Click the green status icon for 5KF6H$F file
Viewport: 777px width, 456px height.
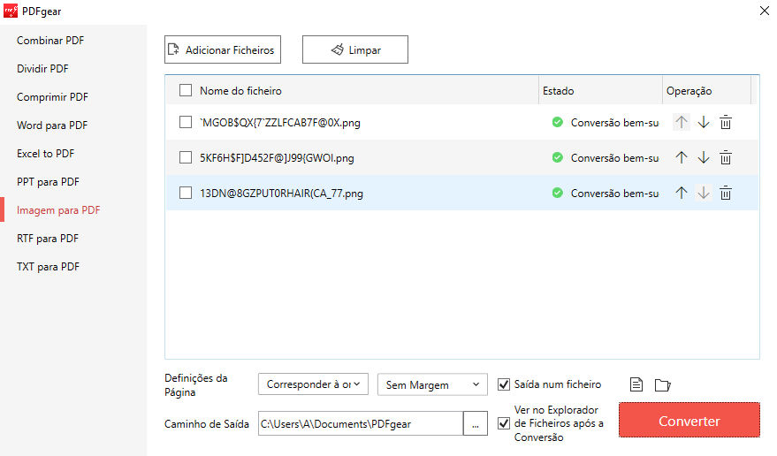tap(558, 157)
